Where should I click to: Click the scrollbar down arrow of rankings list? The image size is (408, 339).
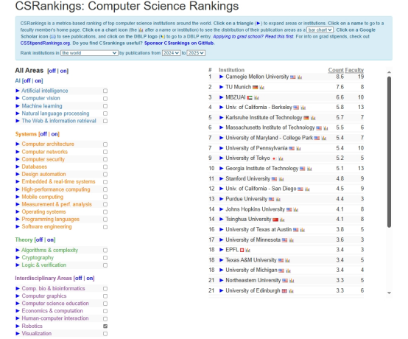click(x=389, y=293)
